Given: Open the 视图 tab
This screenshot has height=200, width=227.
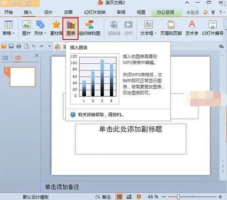Looking at the screenshot, I should tap(141, 12).
